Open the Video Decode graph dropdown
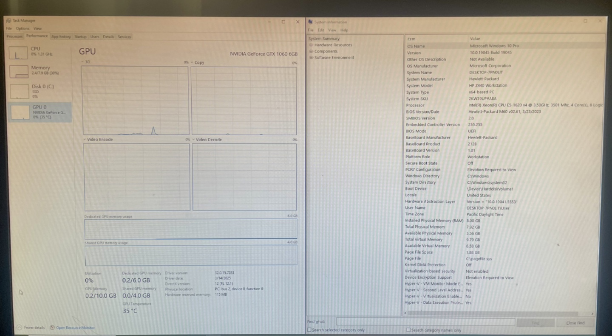Viewport: 612px width, 336px height. [193, 140]
